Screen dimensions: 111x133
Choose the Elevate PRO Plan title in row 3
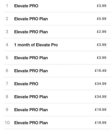pos(31,32)
